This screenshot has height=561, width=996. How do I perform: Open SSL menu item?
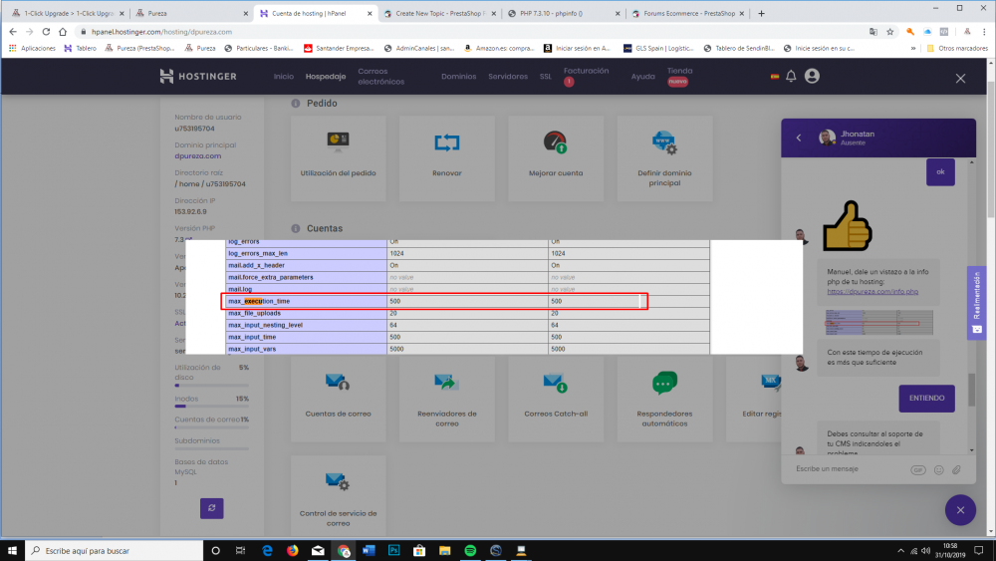click(546, 77)
